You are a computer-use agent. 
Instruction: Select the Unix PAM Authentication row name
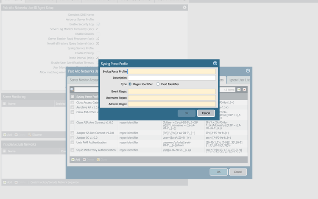click(x=91, y=143)
